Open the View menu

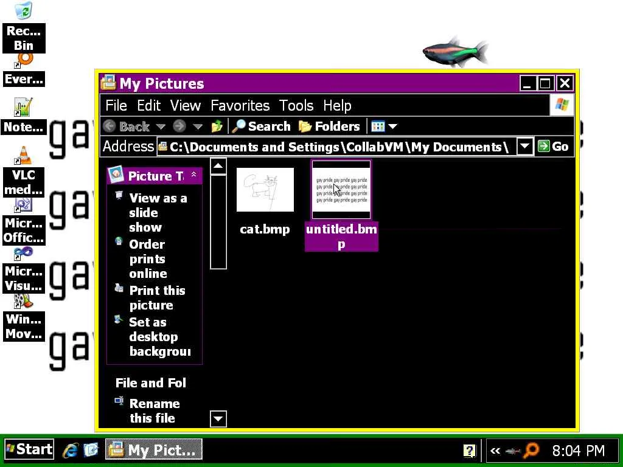click(185, 106)
